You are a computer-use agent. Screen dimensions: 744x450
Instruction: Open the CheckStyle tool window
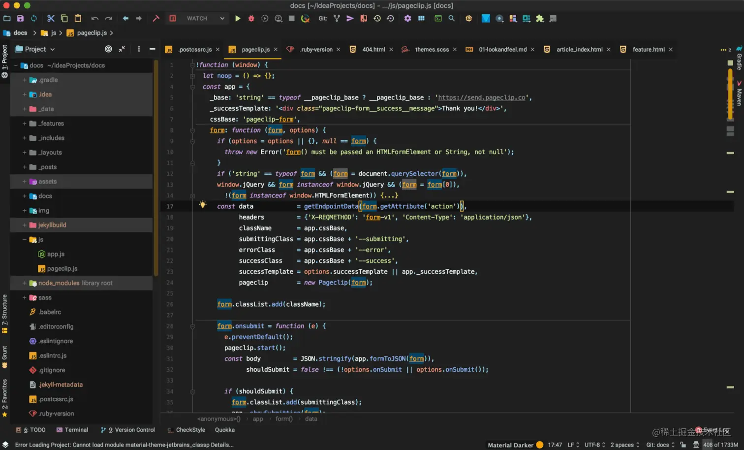pyautogui.click(x=186, y=430)
